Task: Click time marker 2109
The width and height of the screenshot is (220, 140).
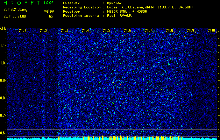Action: point(191,30)
